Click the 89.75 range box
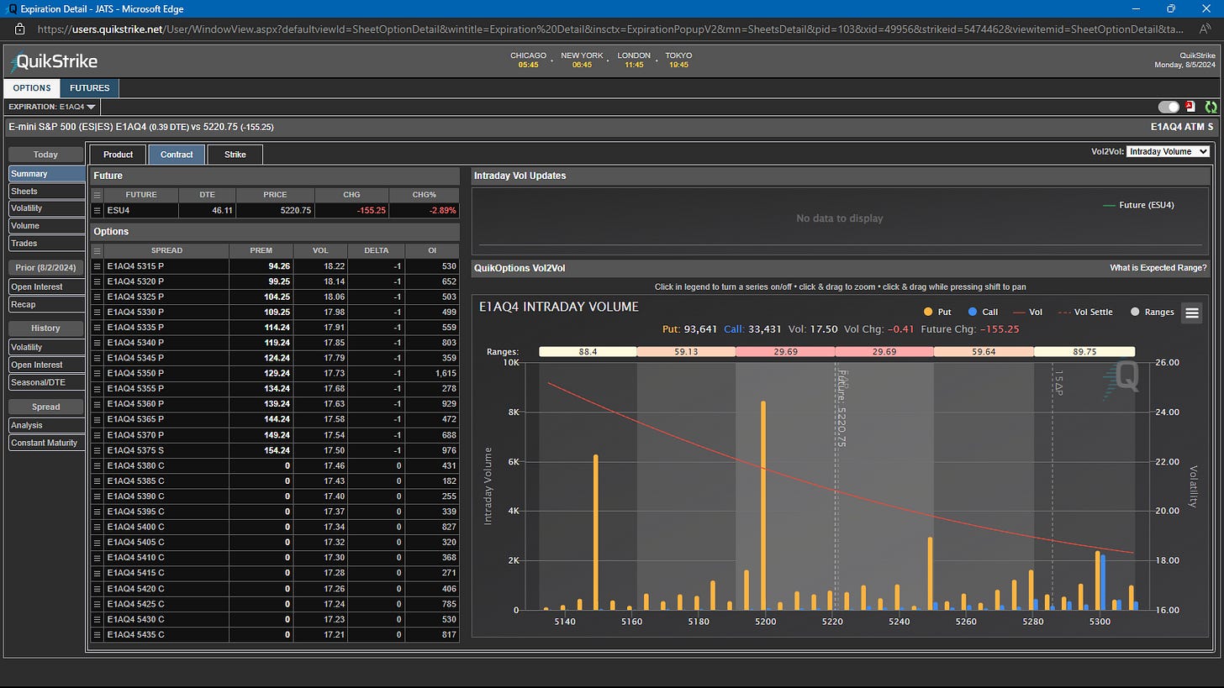Viewport: 1224px width, 688px height. 1084,352
